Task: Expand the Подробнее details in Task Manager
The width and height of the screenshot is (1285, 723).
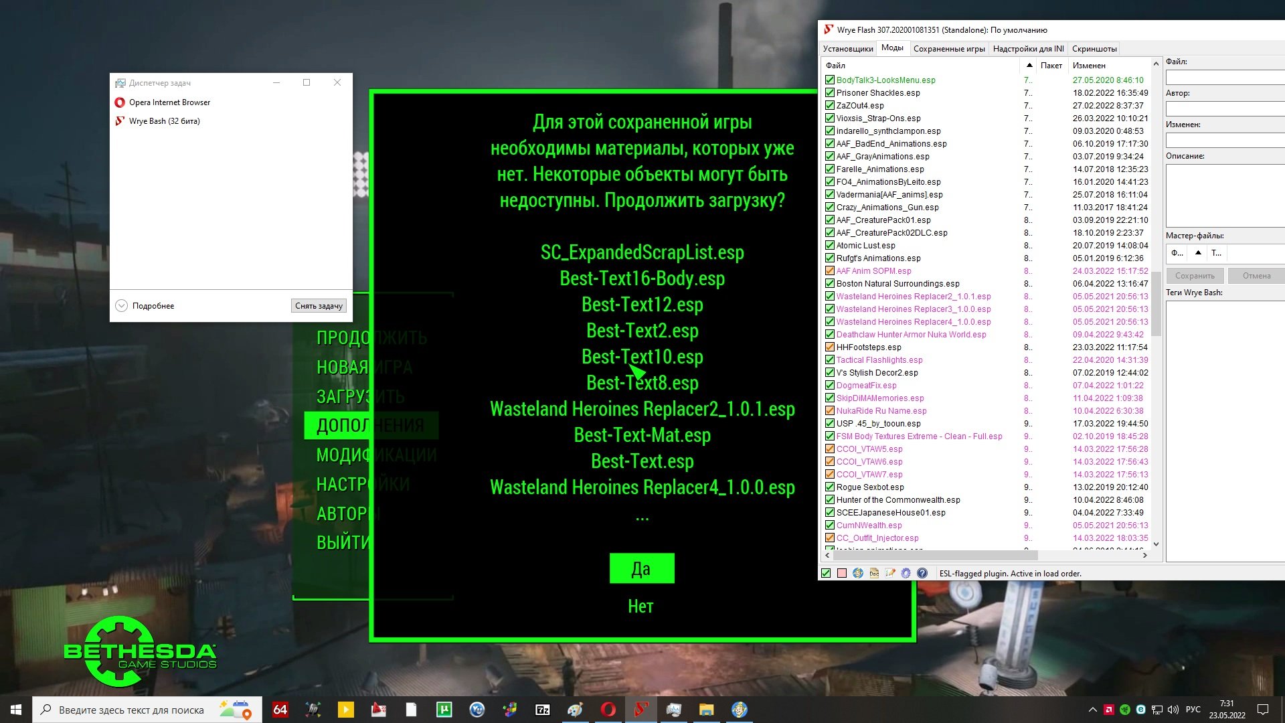Action: 145,306
